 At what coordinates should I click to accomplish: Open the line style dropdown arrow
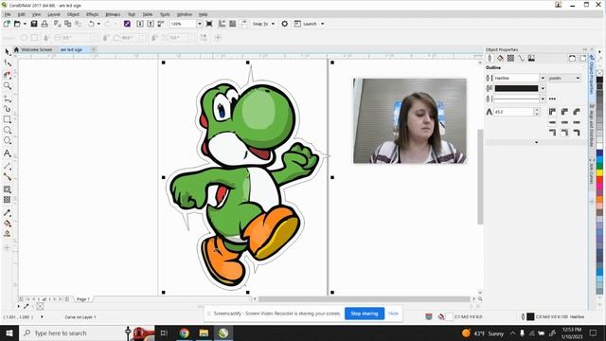543,99
